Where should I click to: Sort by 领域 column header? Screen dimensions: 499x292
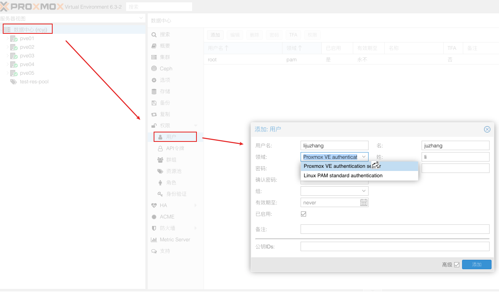(301, 48)
